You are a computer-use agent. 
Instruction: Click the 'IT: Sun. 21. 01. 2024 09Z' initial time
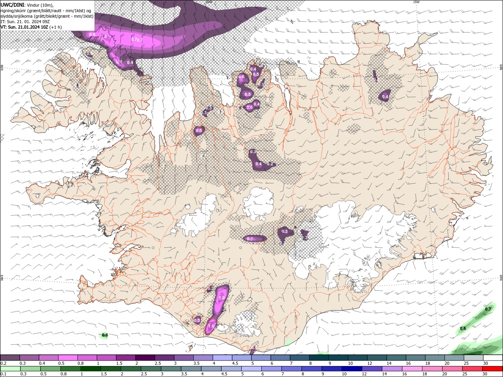pyautogui.click(x=25, y=22)
